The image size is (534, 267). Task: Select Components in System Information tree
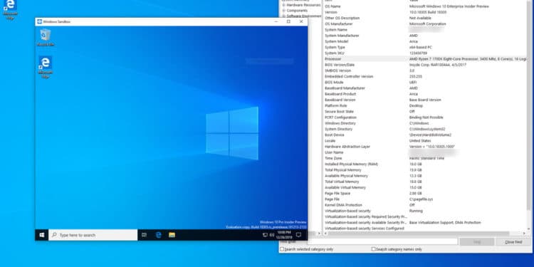[297, 11]
